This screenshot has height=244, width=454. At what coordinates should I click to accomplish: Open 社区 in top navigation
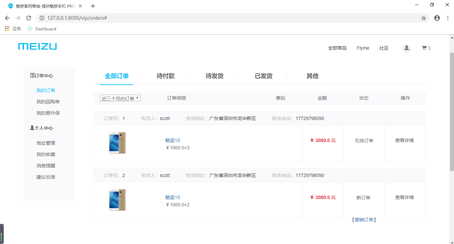[384, 48]
